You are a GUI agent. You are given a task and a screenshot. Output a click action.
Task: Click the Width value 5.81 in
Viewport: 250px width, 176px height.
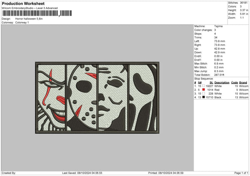244,14
